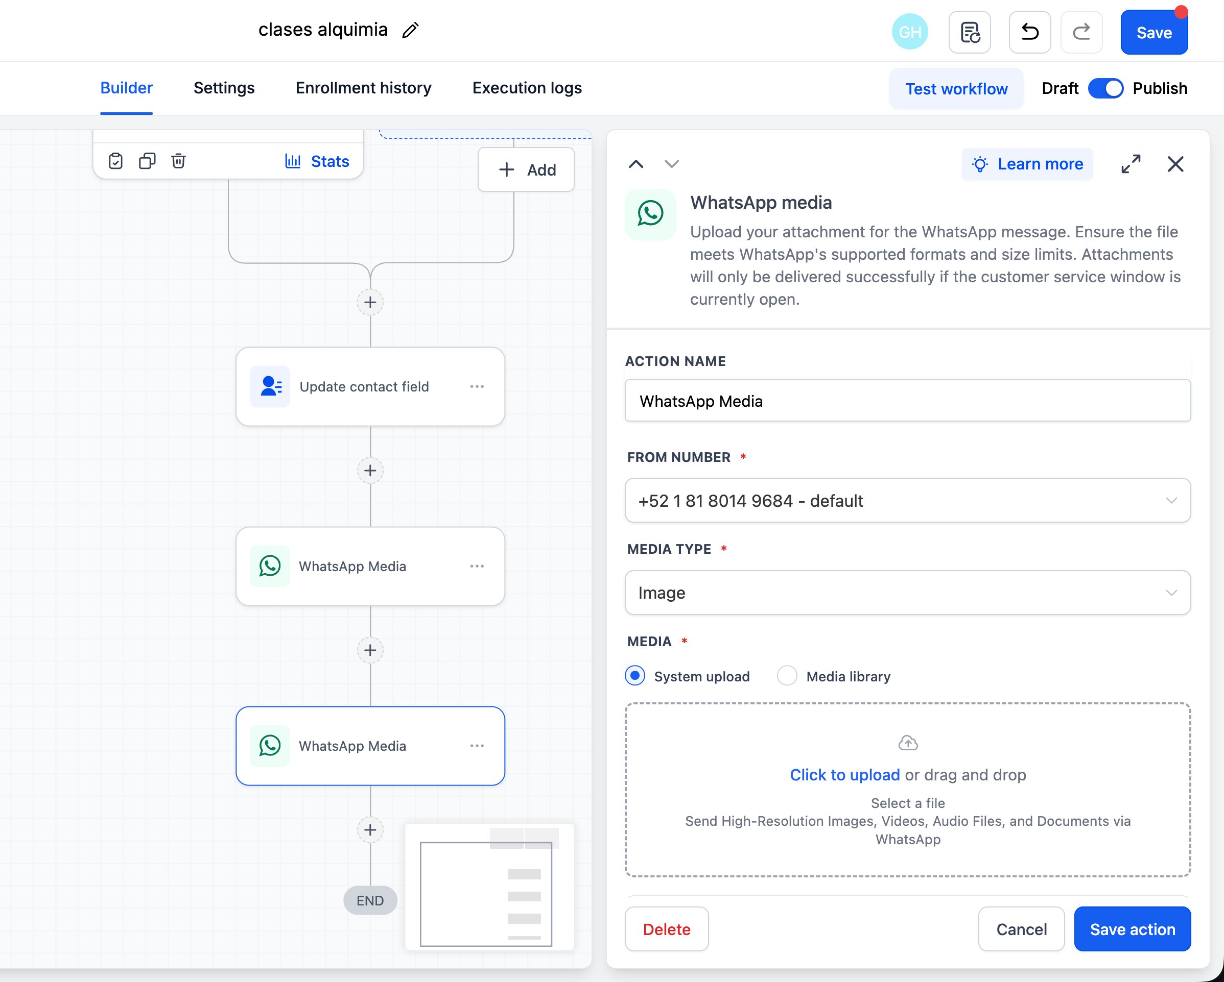Viewport: 1224px width, 982px height.
Task: Click the 'Click to upload' link
Action: pyautogui.click(x=844, y=775)
